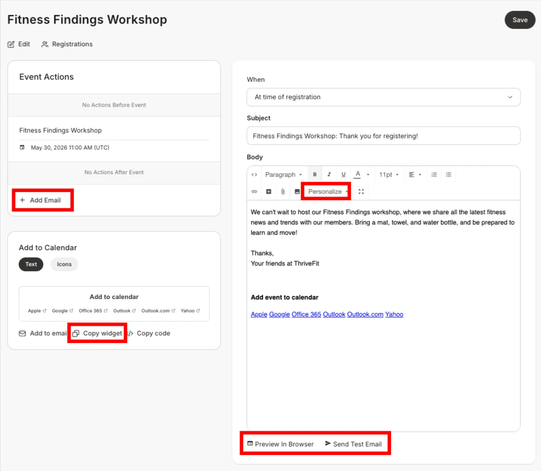541x471 pixels.
Task: Click the browser icon next to Preview In Browser
Action: pos(250,443)
